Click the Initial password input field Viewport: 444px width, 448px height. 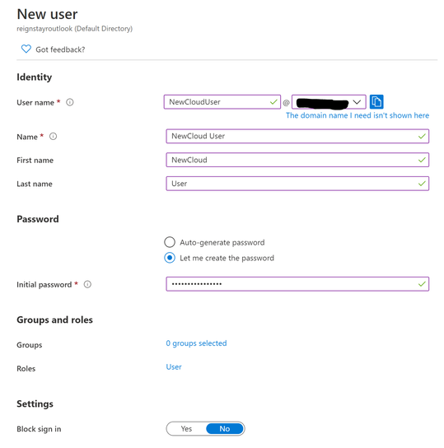pyautogui.click(x=297, y=284)
